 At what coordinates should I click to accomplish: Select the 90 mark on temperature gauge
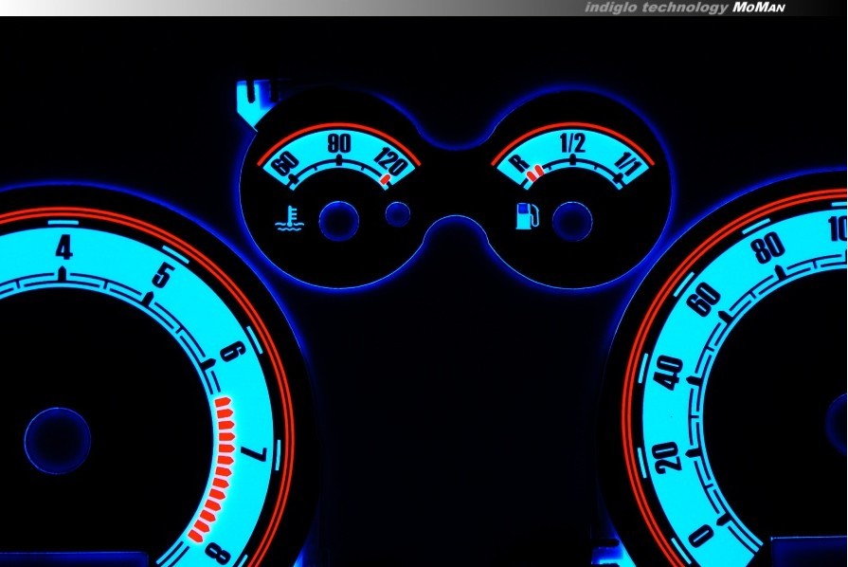pos(339,143)
